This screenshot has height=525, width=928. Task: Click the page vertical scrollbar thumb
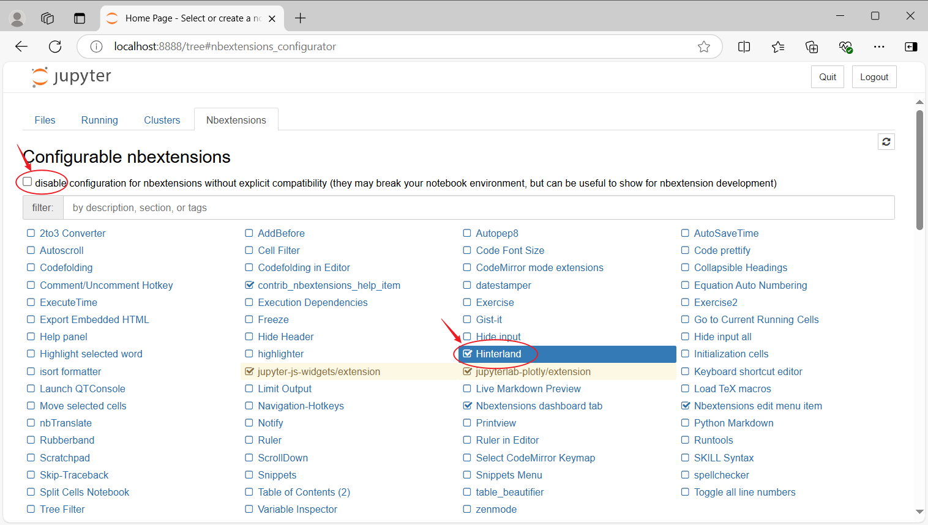click(919, 169)
